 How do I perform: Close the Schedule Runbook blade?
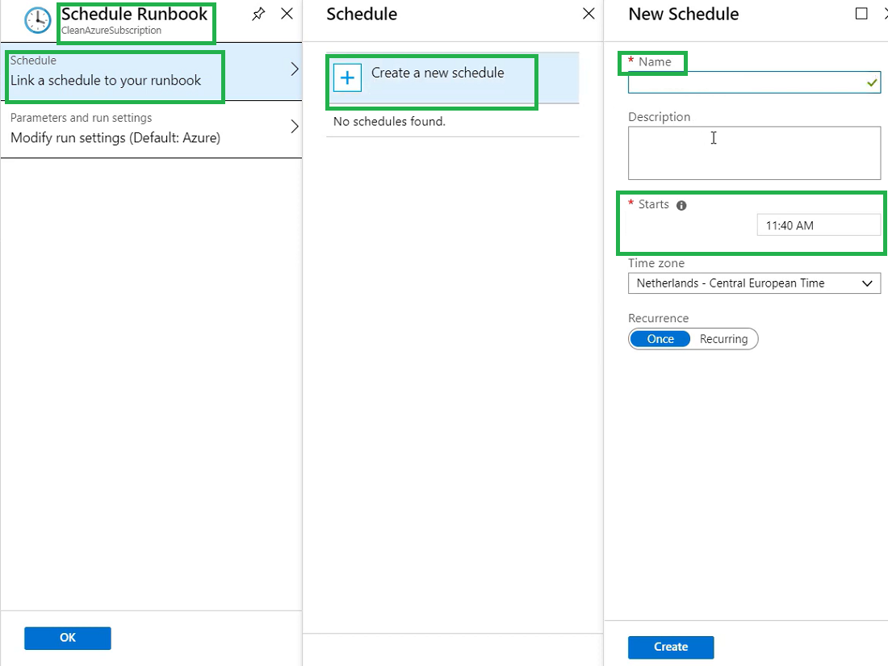click(287, 14)
